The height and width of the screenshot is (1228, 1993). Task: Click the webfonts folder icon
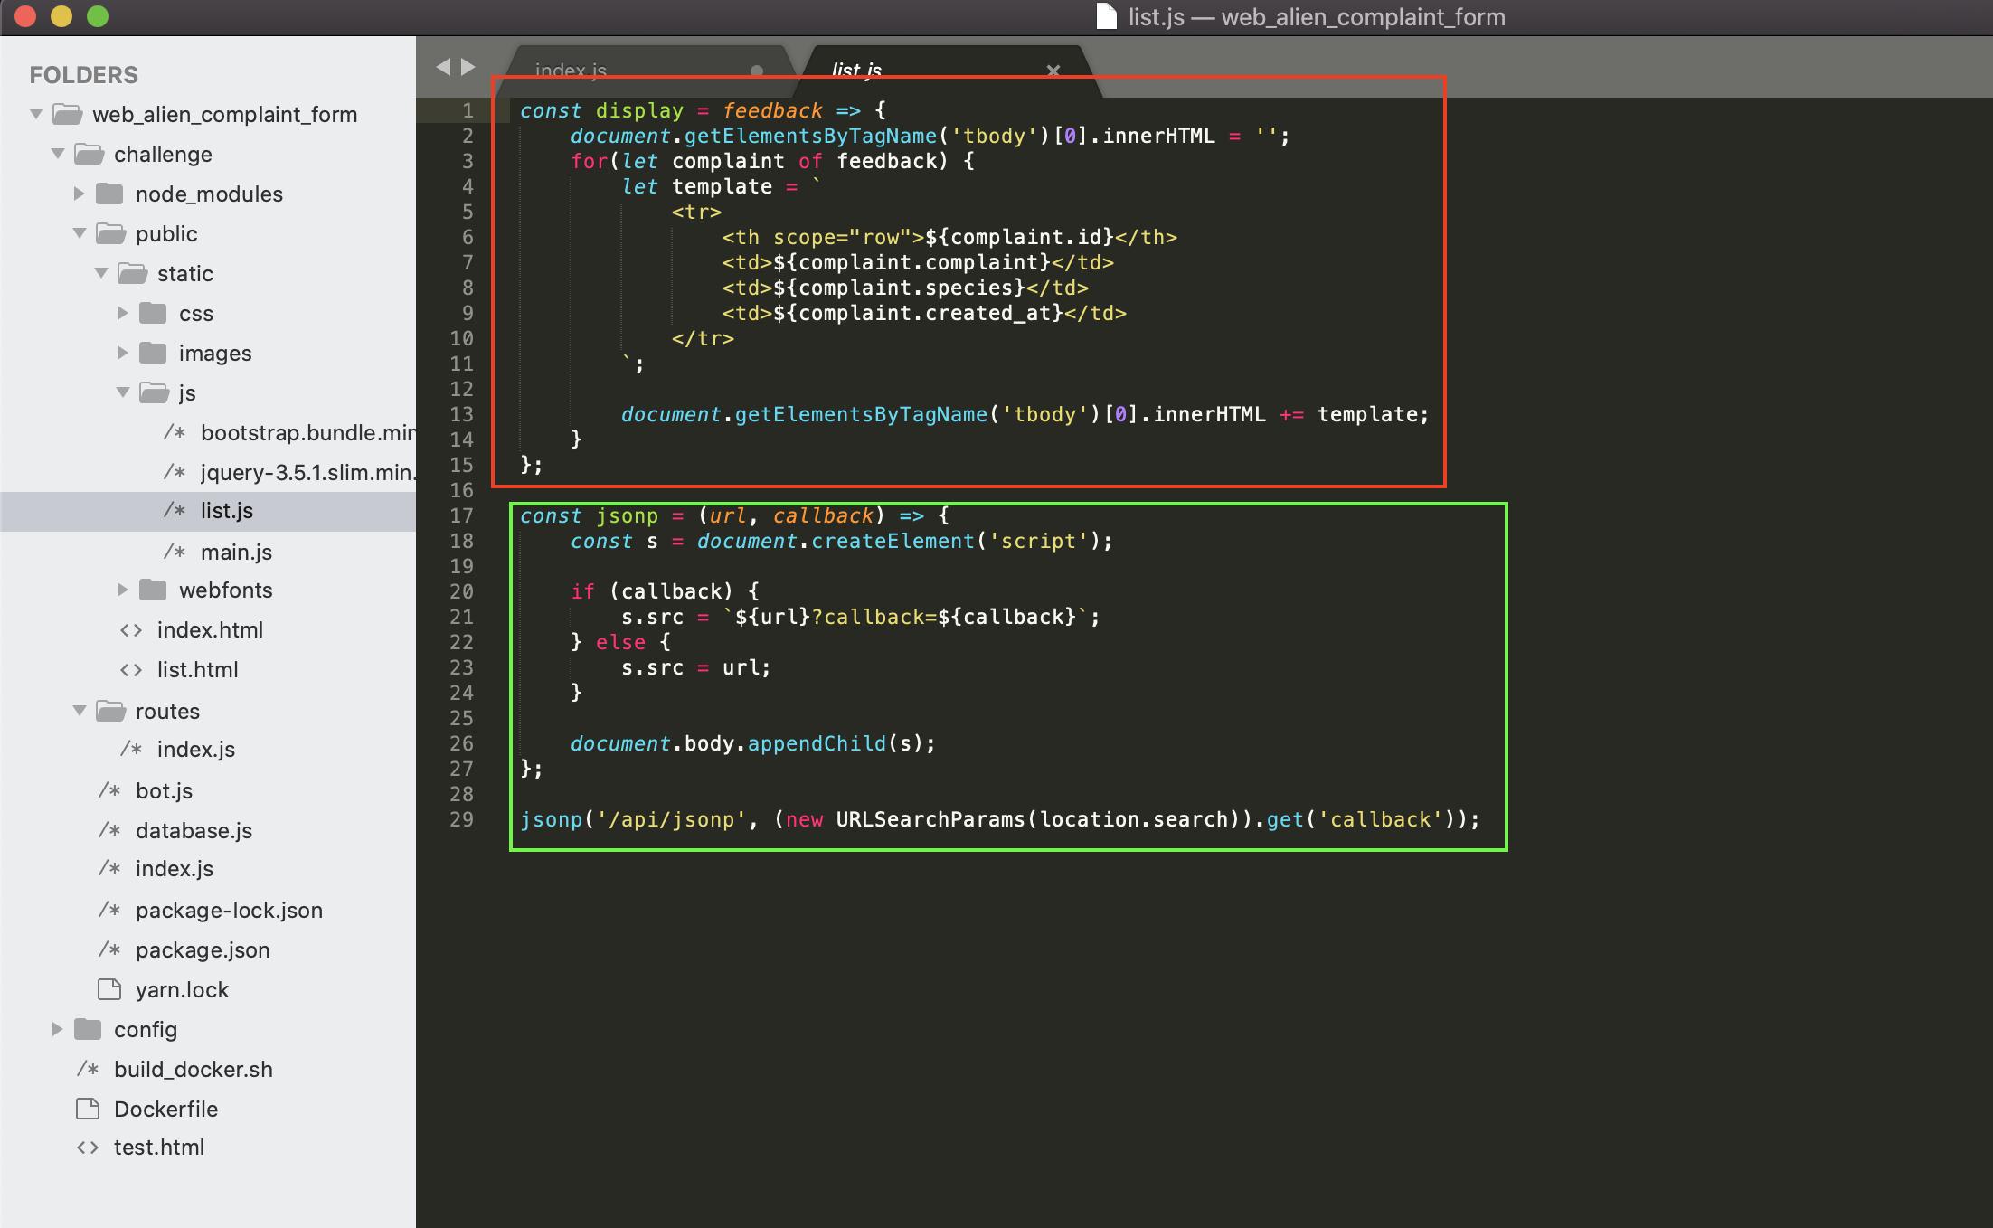tap(153, 590)
